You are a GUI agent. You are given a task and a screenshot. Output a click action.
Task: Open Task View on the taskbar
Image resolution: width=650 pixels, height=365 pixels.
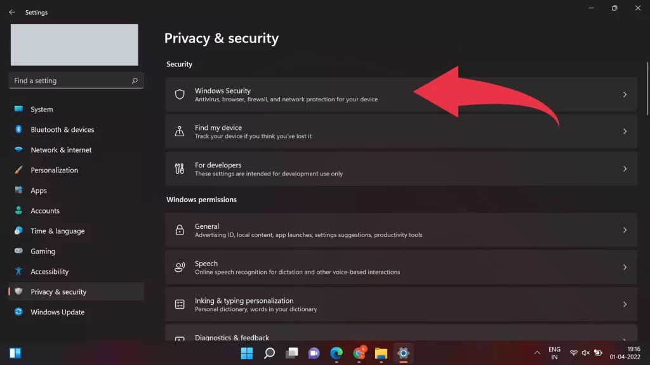(292, 353)
